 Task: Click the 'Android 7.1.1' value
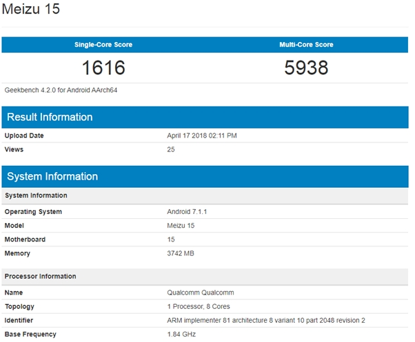click(187, 212)
